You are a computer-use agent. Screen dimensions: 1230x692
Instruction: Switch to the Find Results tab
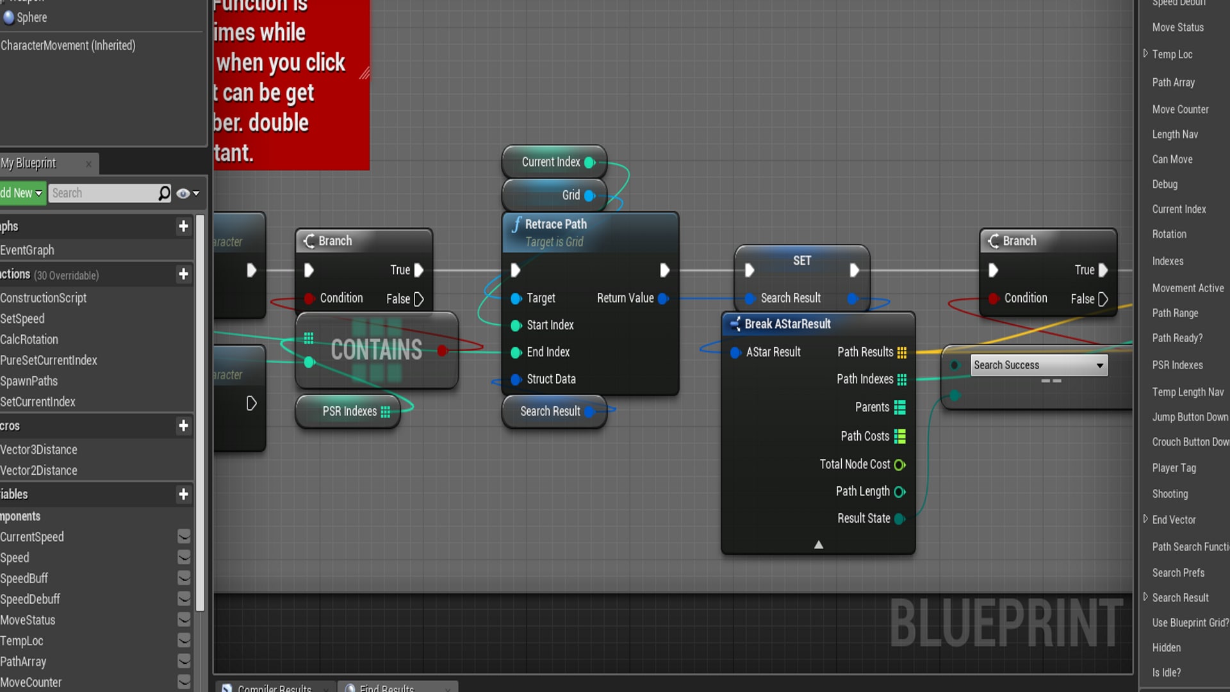[386, 688]
